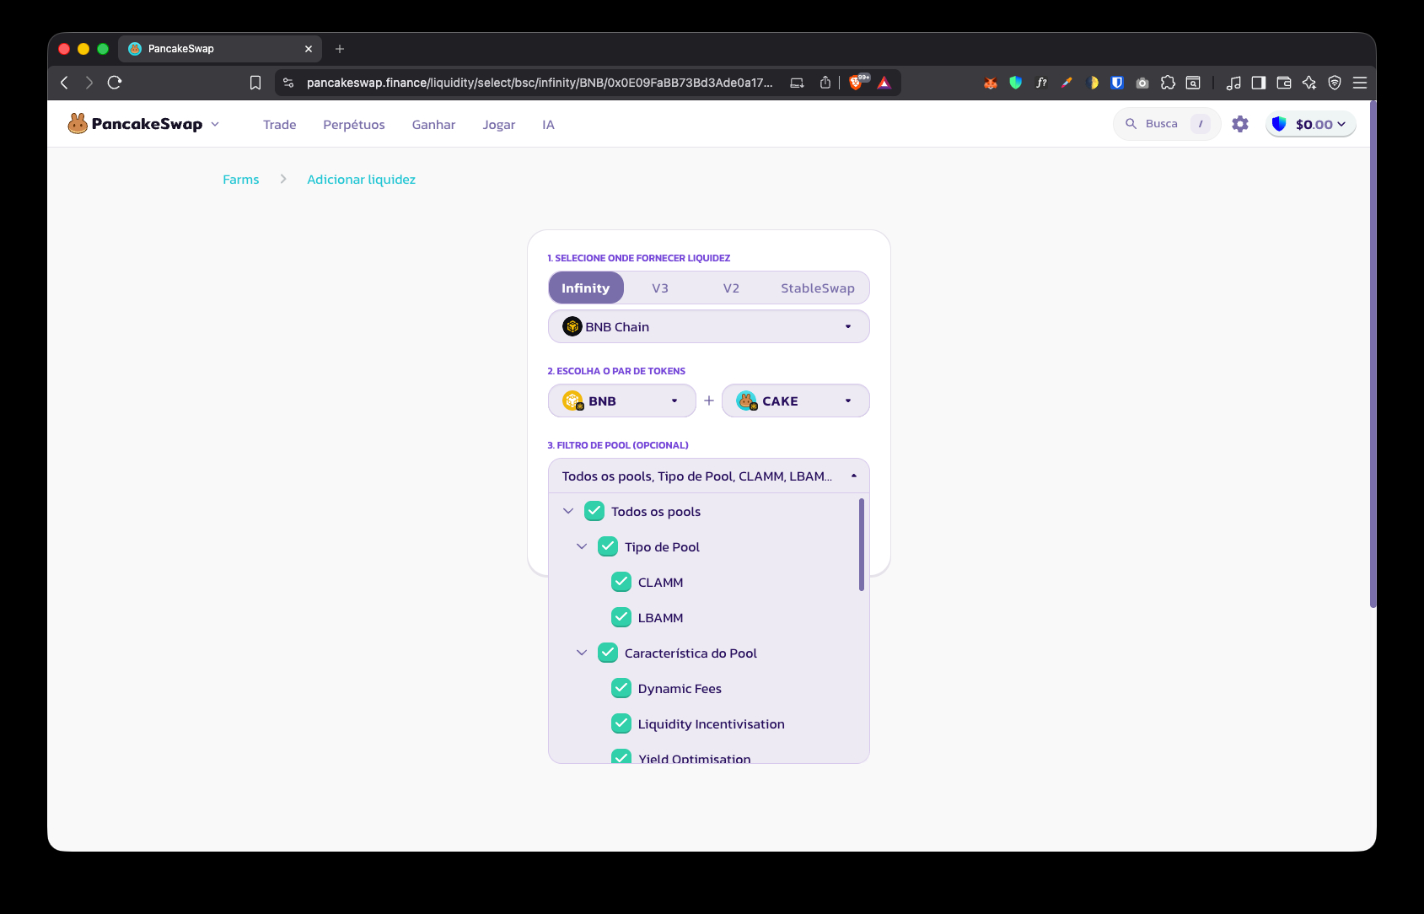The width and height of the screenshot is (1424, 914).
Task: Collapse the pool filter dropdown
Action: (709, 476)
